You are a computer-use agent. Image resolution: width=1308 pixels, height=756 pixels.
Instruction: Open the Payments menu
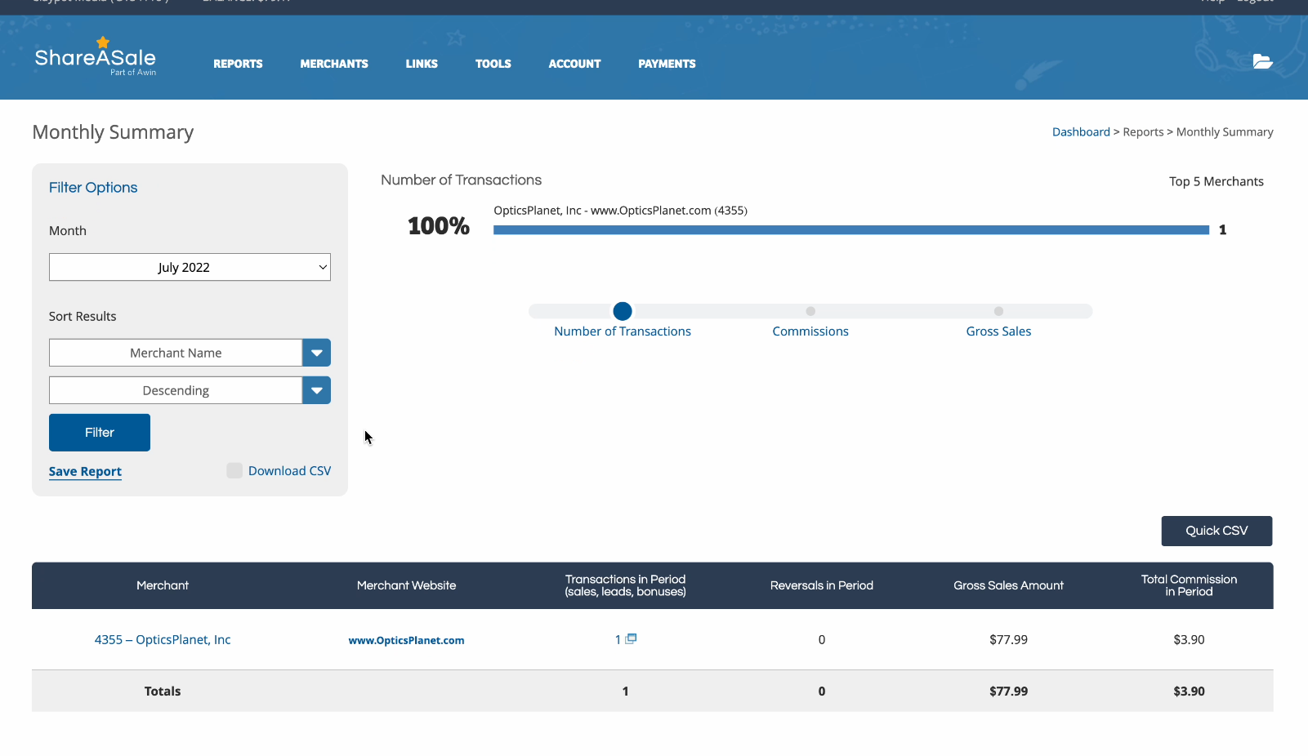[x=667, y=64]
